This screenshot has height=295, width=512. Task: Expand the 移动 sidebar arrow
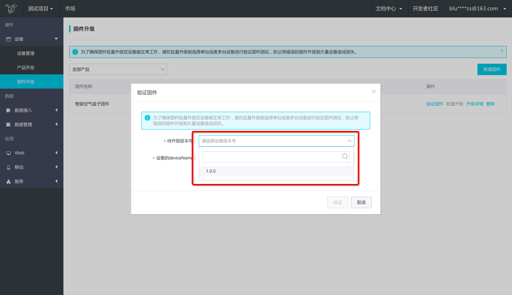(x=56, y=167)
